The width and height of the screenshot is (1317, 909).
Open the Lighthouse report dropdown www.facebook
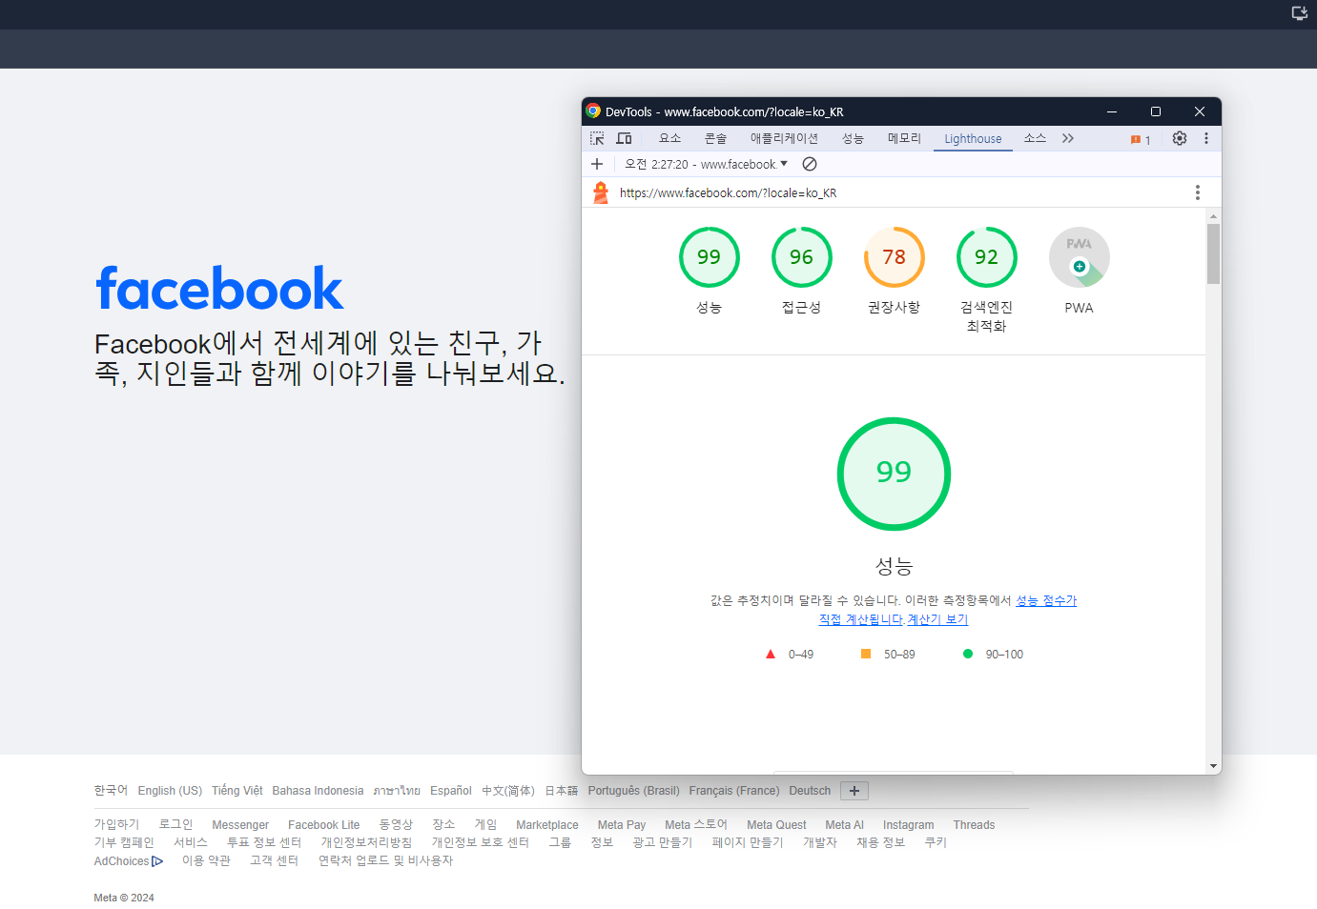(706, 164)
